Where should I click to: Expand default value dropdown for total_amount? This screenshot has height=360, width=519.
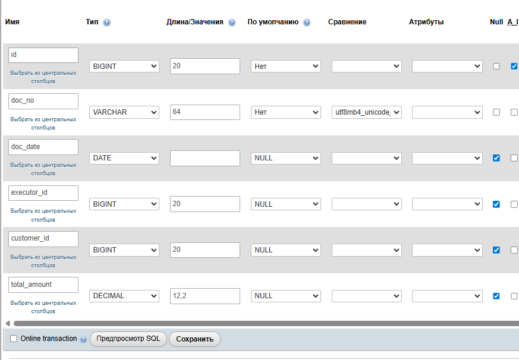tap(286, 296)
